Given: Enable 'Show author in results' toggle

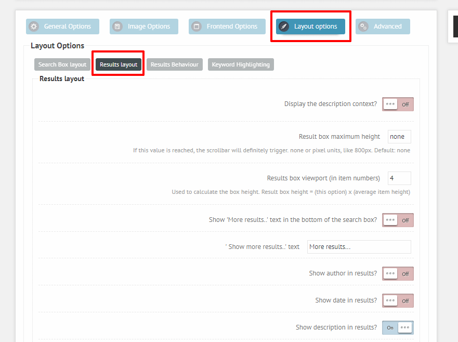Looking at the screenshot, I should tap(398, 273).
